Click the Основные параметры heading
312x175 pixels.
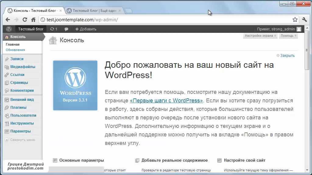coord(82,160)
